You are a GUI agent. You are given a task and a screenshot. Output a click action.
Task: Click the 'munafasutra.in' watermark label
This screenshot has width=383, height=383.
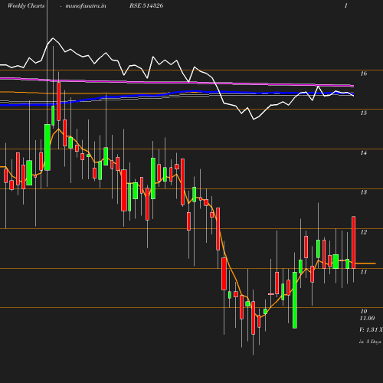coord(86,5)
